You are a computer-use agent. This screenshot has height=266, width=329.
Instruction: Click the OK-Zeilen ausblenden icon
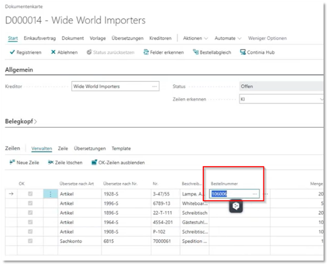tap(94, 162)
